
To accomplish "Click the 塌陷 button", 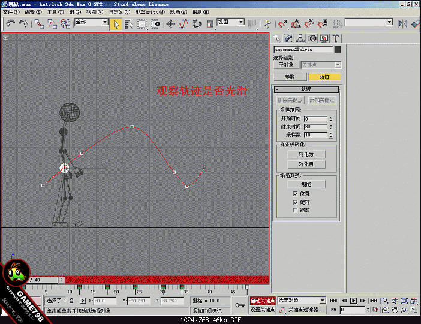I will coord(306,184).
